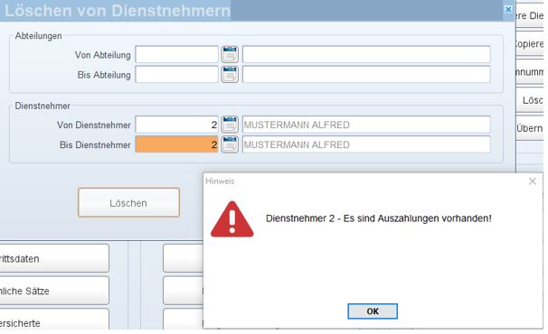Image resolution: width=548 pixels, height=334 pixels.
Task: Open lookup icon next to Bis Abteilung
Action: click(230, 74)
